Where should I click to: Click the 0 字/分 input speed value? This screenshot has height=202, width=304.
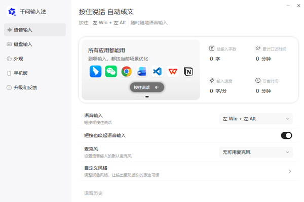pyautogui.click(x=218, y=91)
